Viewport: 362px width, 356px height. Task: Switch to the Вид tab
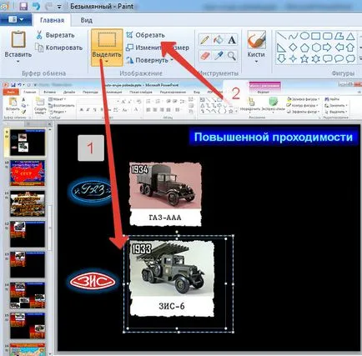tap(87, 20)
